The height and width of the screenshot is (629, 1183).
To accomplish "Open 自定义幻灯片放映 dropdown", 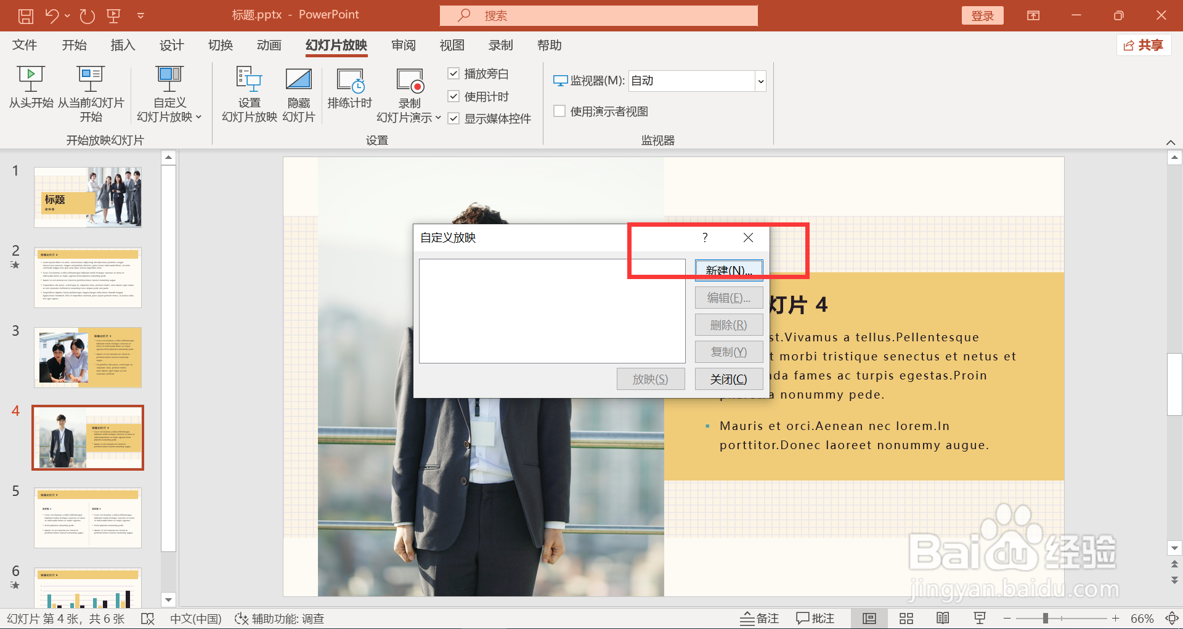I will (169, 94).
